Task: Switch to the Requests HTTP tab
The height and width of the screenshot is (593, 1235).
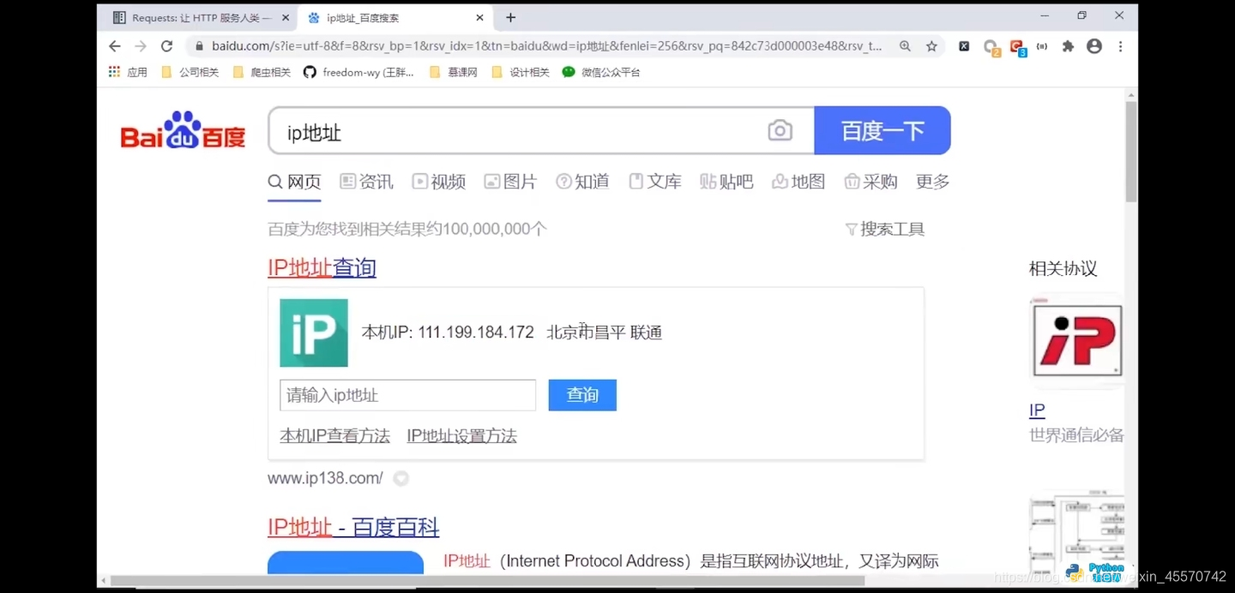Action: pyautogui.click(x=200, y=17)
